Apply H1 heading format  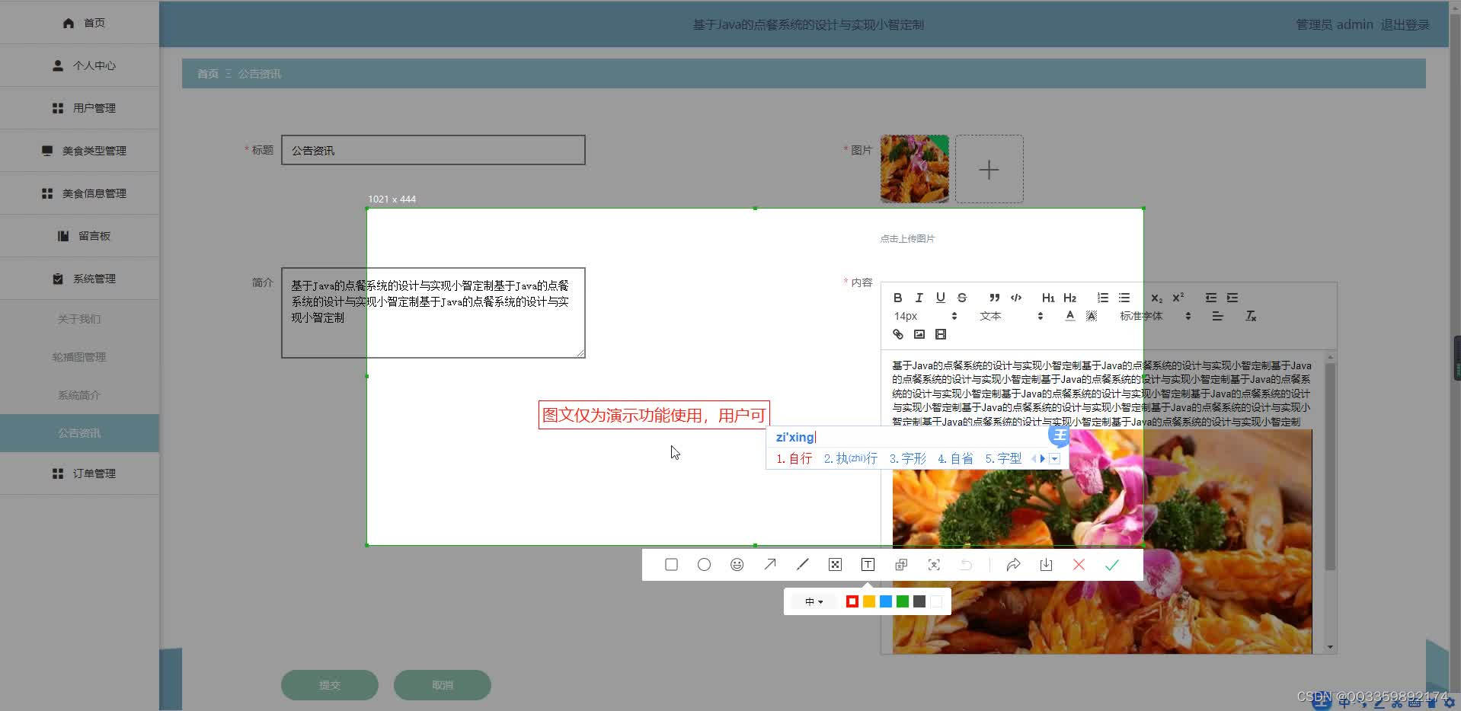[x=1048, y=298]
